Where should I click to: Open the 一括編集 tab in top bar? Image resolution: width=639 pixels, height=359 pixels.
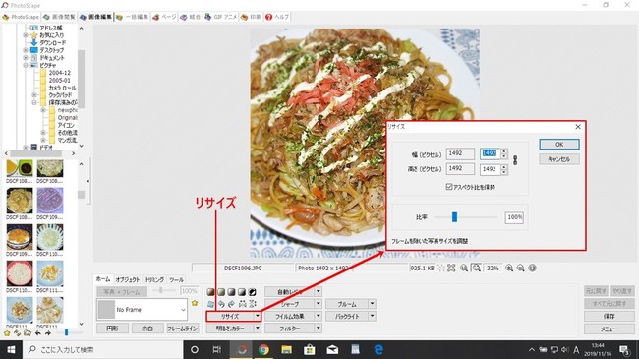click(x=132, y=17)
